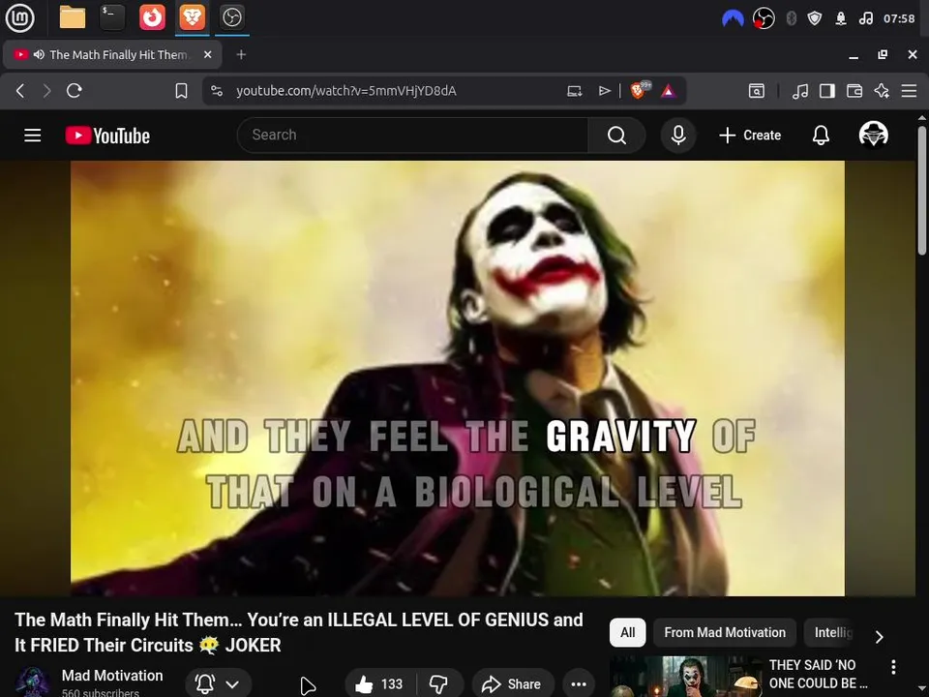Select the All filter chip
The width and height of the screenshot is (929, 697).
coord(627,632)
